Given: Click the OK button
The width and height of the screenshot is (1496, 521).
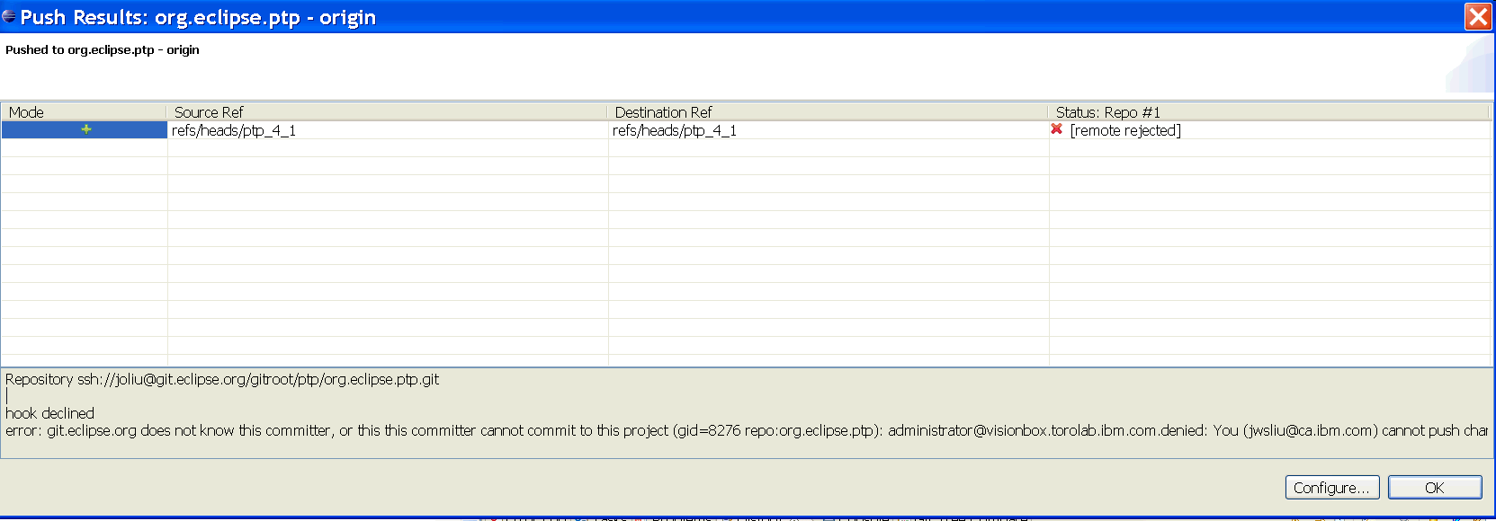Looking at the screenshot, I should pyautogui.click(x=1435, y=488).
